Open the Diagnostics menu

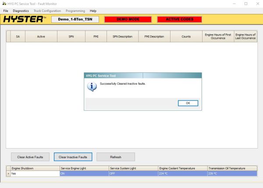point(21,11)
